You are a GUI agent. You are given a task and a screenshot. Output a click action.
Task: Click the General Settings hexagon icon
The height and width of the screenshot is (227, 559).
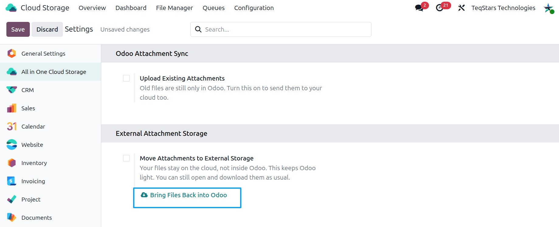tap(12, 53)
